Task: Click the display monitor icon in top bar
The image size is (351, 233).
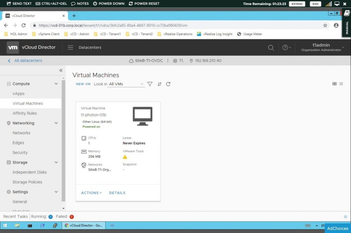Action: pos(337,3)
